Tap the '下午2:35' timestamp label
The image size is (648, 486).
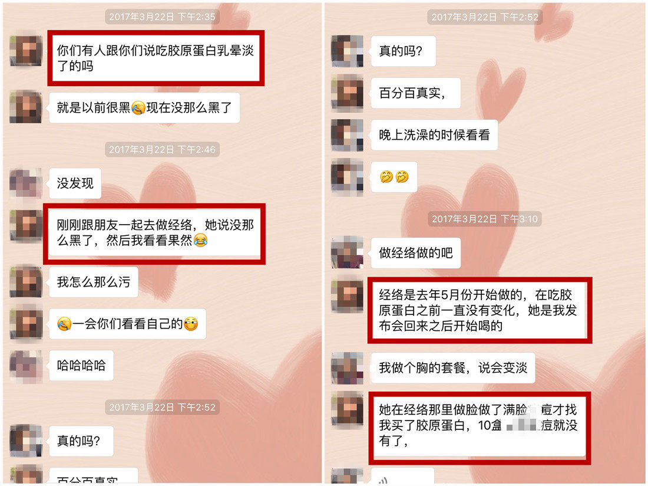pos(162,17)
